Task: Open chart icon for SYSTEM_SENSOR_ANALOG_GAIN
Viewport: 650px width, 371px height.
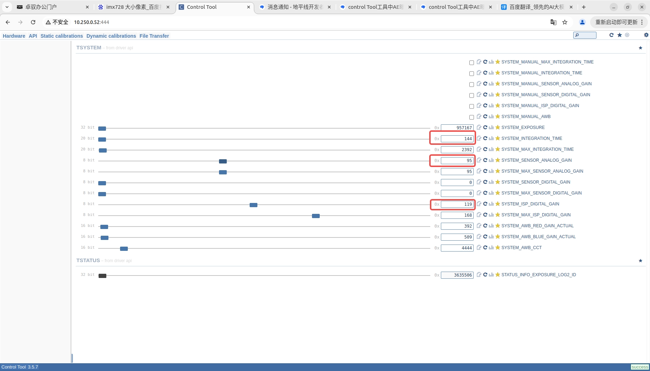Action: 491,160
